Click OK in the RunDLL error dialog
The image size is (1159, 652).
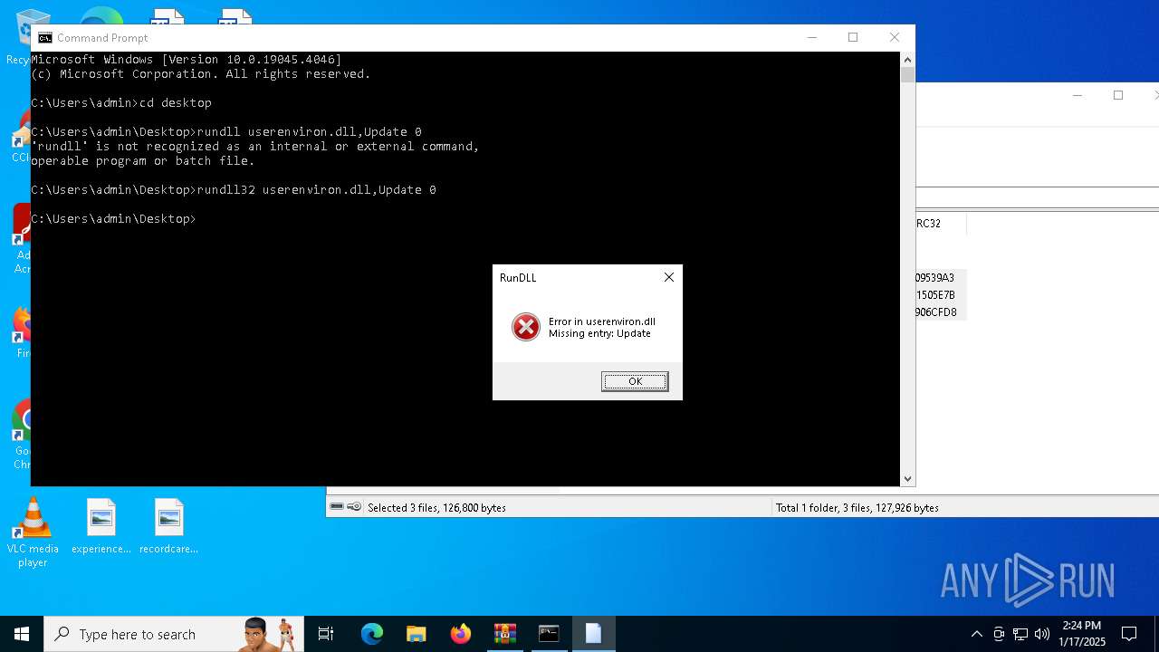pyautogui.click(x=635, y=381)
